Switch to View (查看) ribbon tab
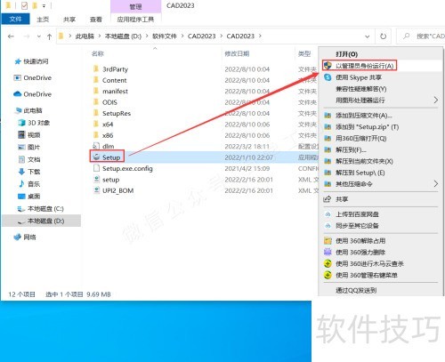This screenshot has height=362, width=445. (x=95, y=20)
